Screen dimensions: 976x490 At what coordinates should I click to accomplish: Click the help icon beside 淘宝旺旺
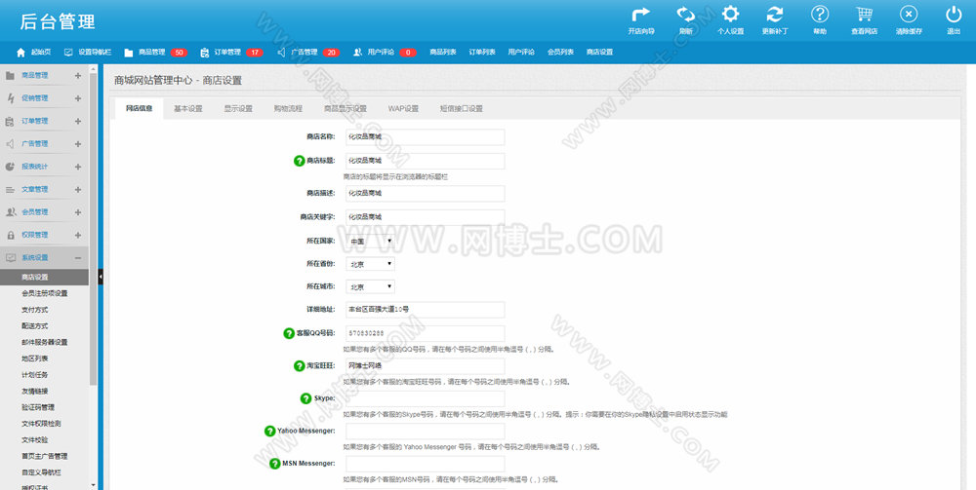(299, 365)
